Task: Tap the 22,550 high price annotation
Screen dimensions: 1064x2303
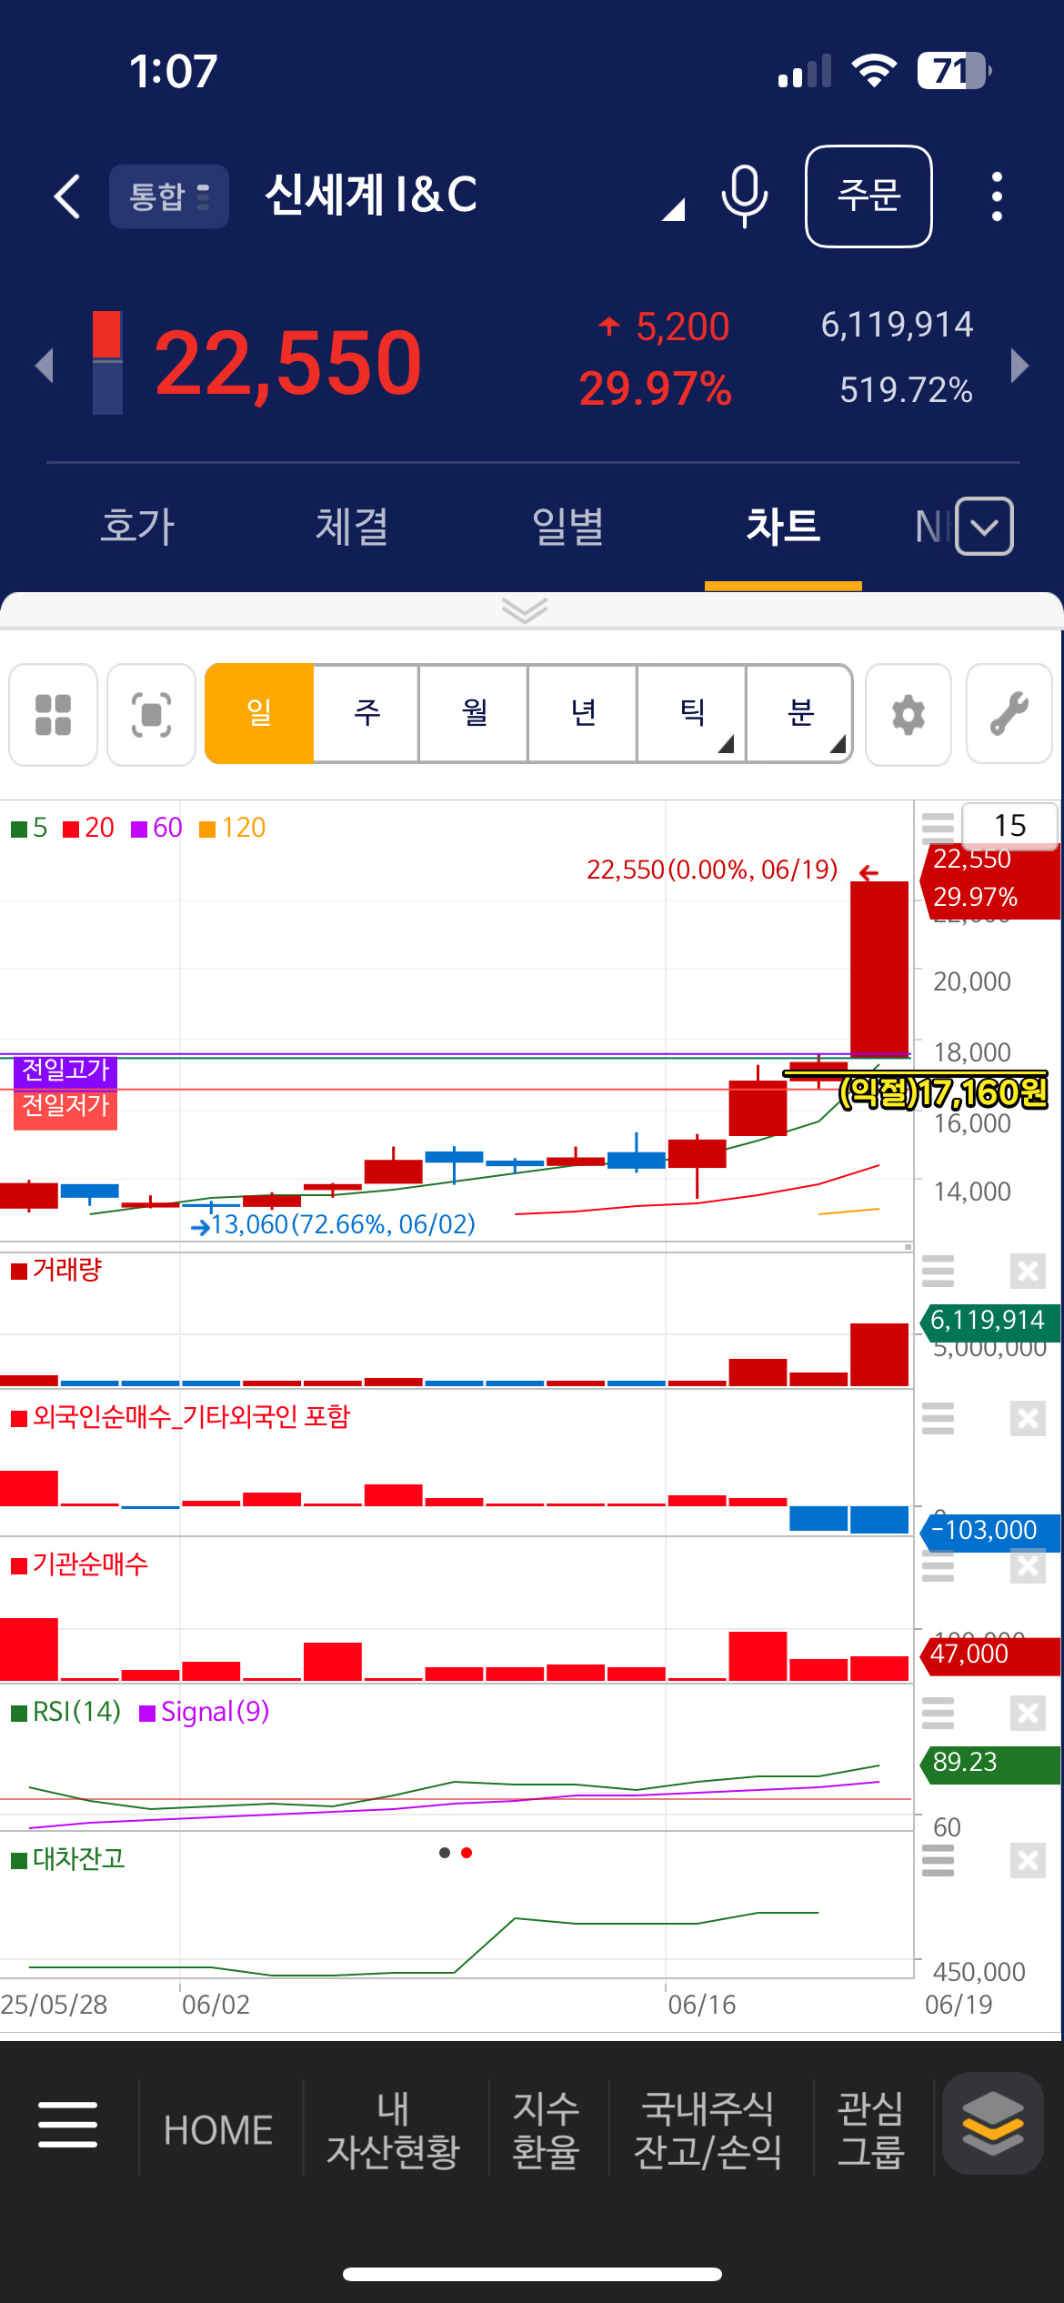Action: [712, 870]
